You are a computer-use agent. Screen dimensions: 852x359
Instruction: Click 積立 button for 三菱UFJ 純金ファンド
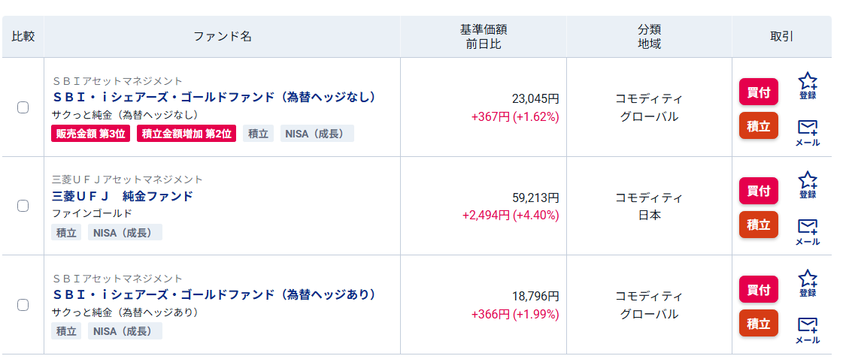click(x=758, y=225)
